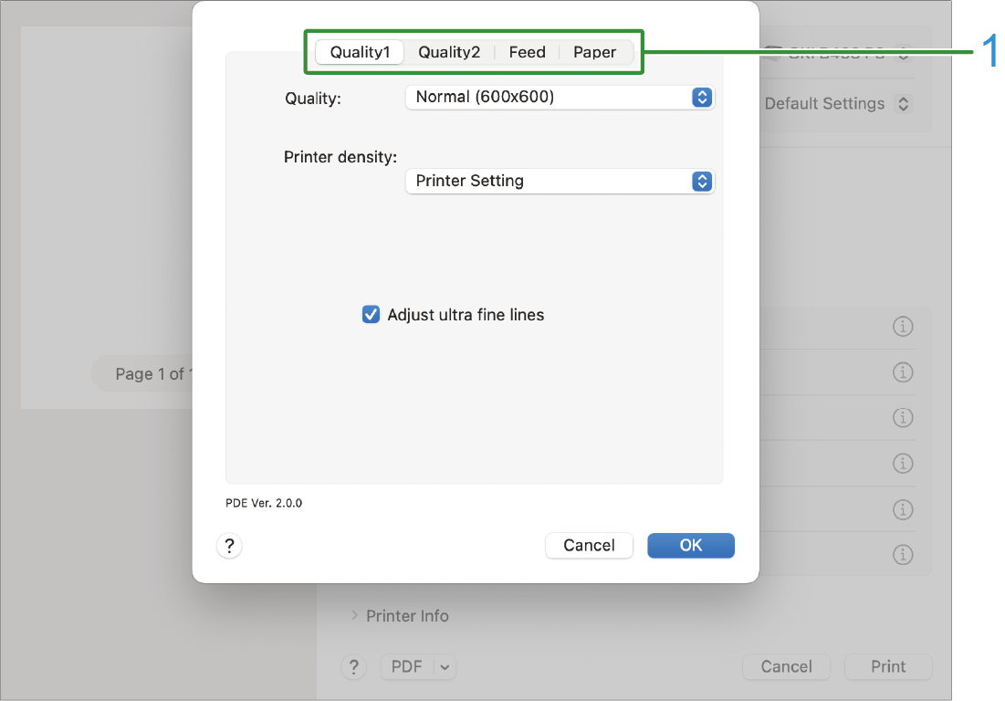Open the third info icon in the options list
The width and height of the screenshot is (1005, 701).
click(903, 418)
